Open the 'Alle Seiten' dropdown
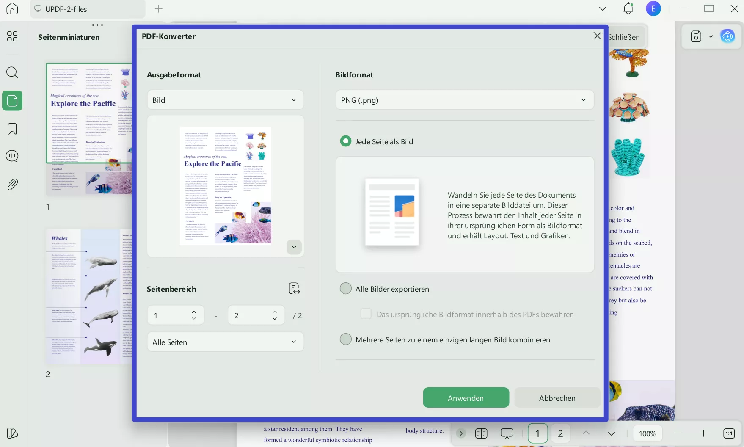The height and width of the screenshot is (447, 744). coord(226,342)
